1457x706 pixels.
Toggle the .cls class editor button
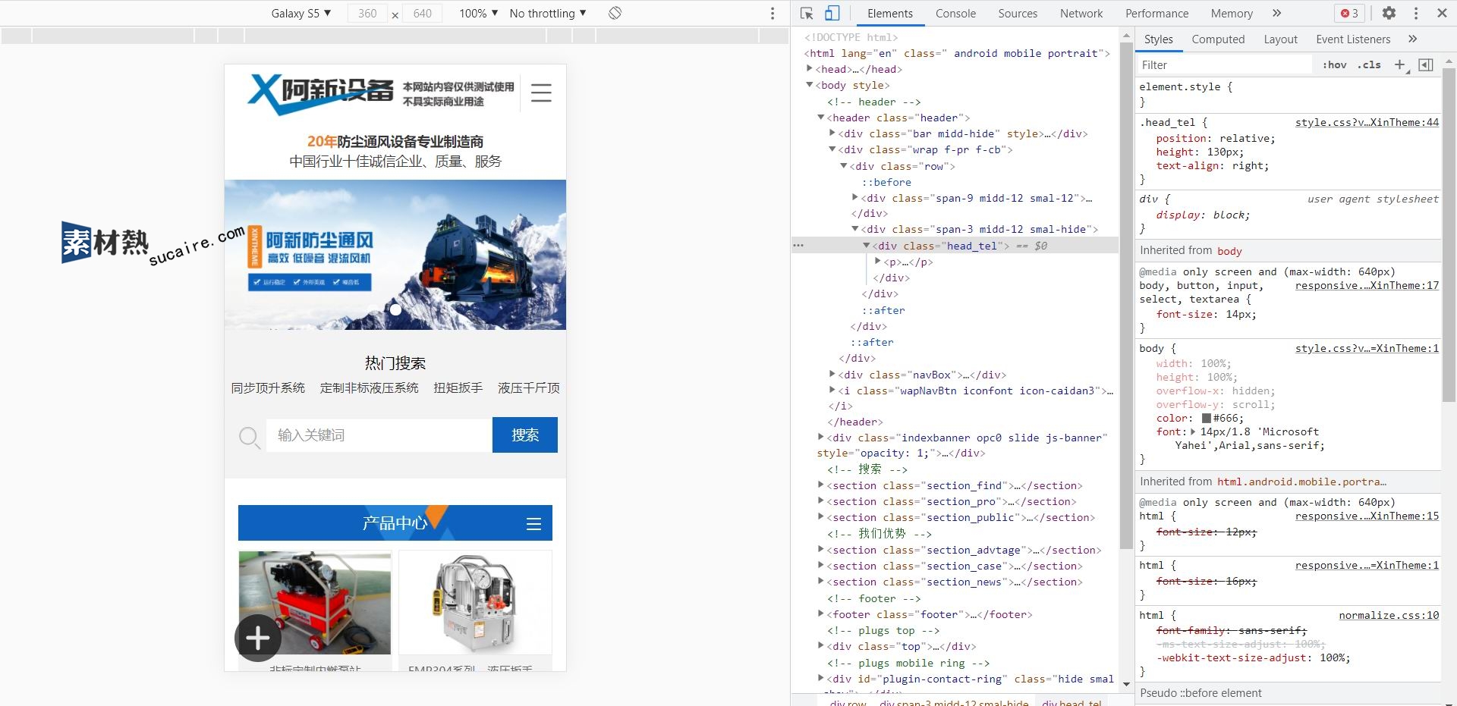1369,65
